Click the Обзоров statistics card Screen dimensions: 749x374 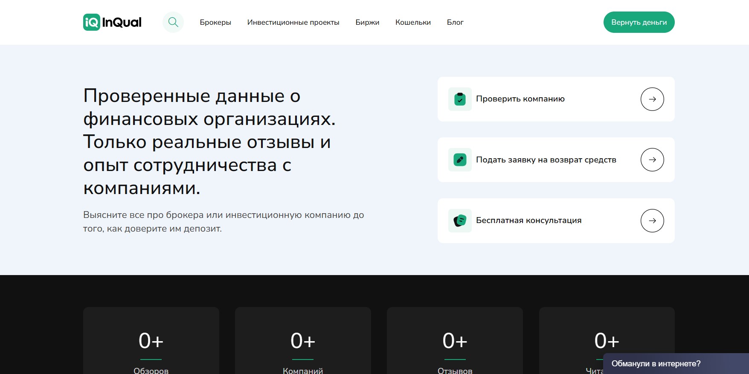[151, 341]
